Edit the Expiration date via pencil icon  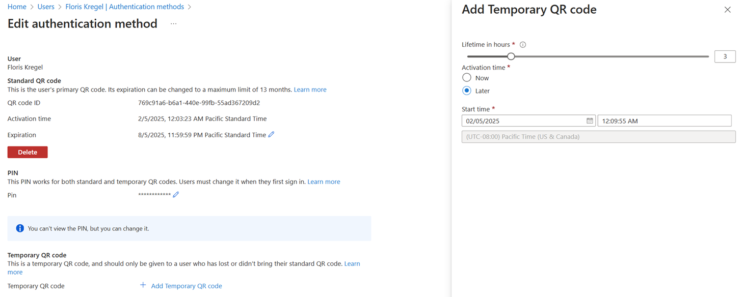tap(271, 134)
